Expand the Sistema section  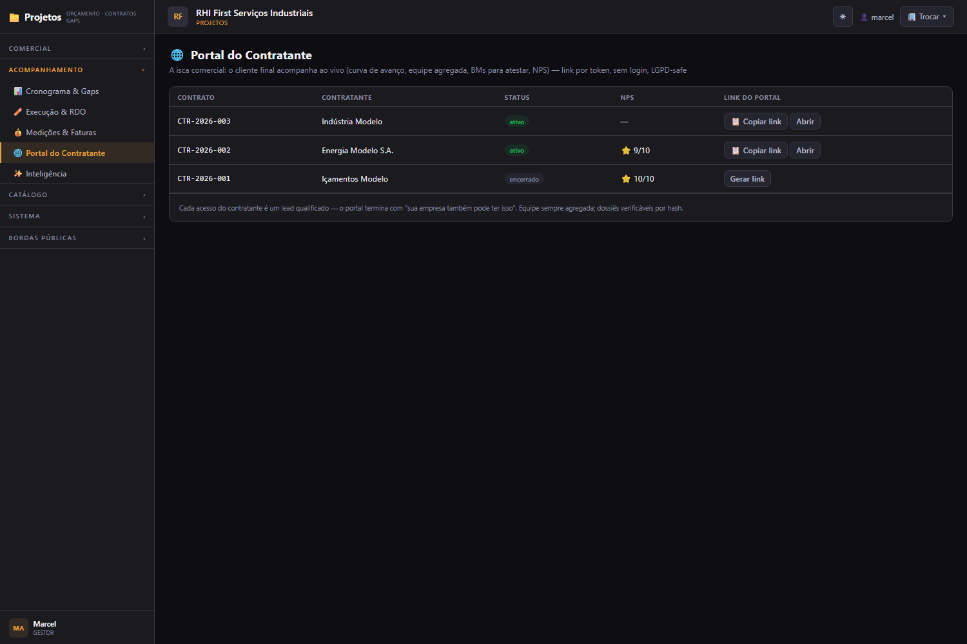click(x=77, y=216)
